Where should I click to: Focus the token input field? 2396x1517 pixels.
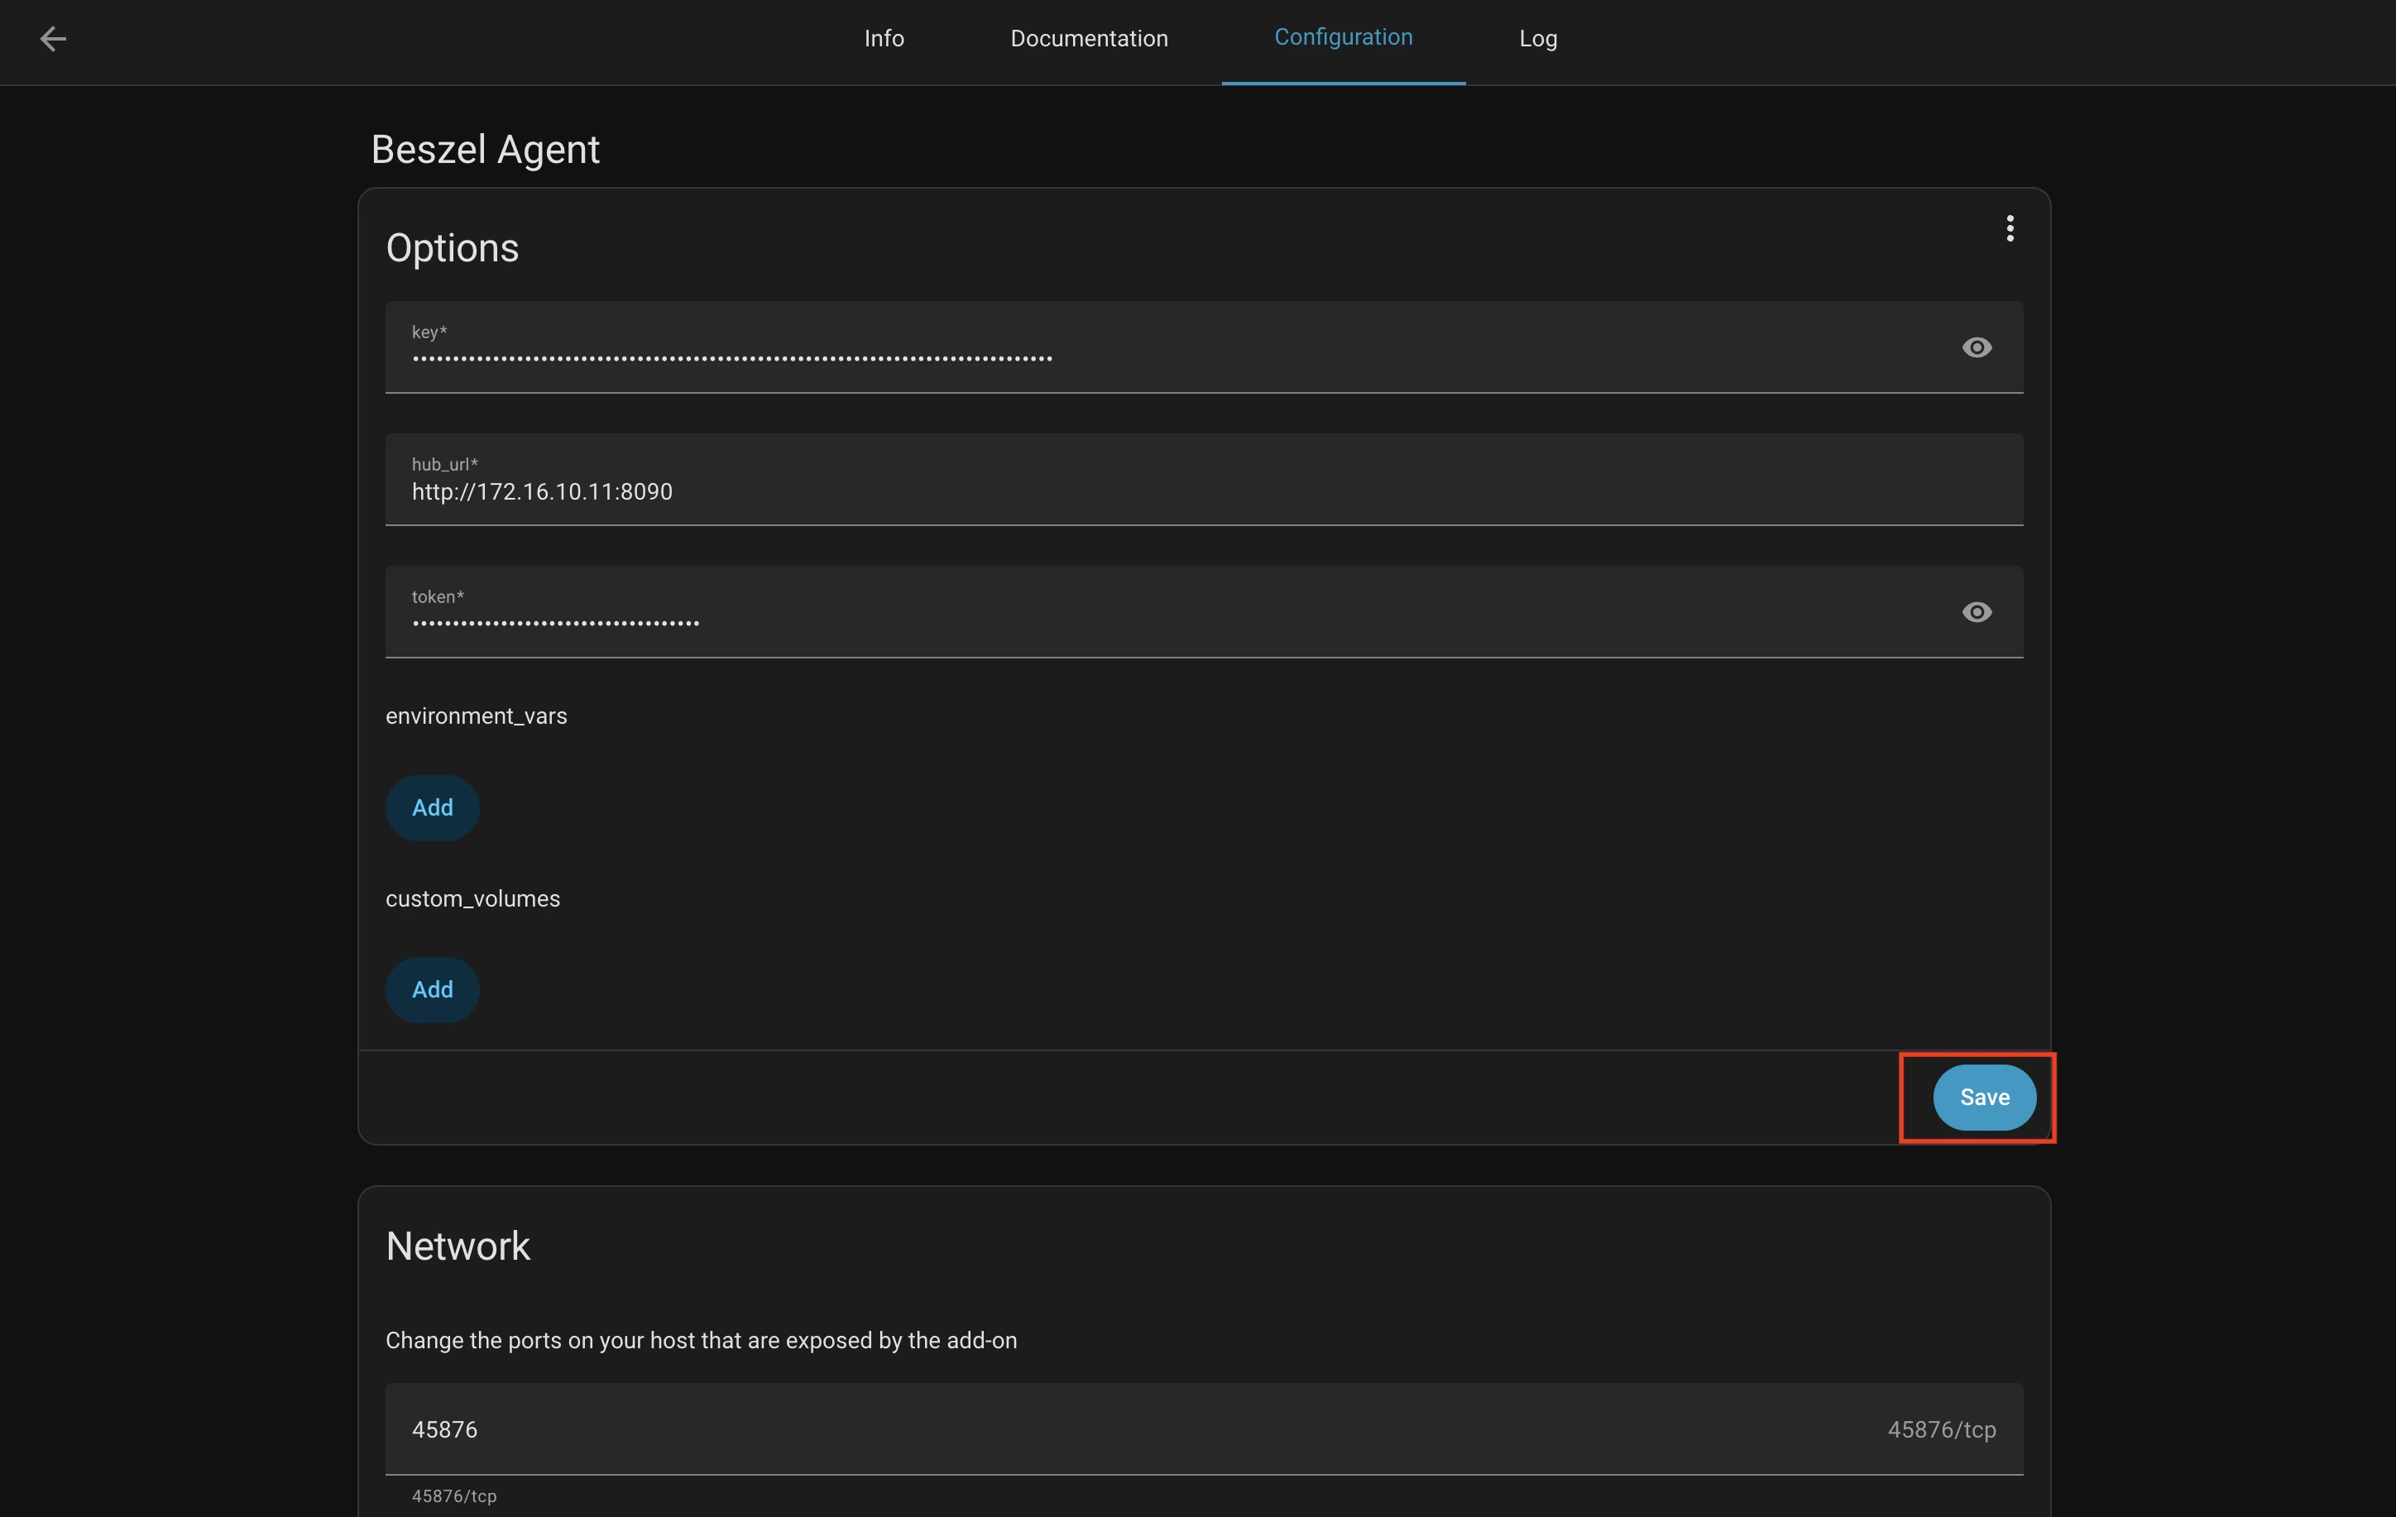[x=1204, y=612]
